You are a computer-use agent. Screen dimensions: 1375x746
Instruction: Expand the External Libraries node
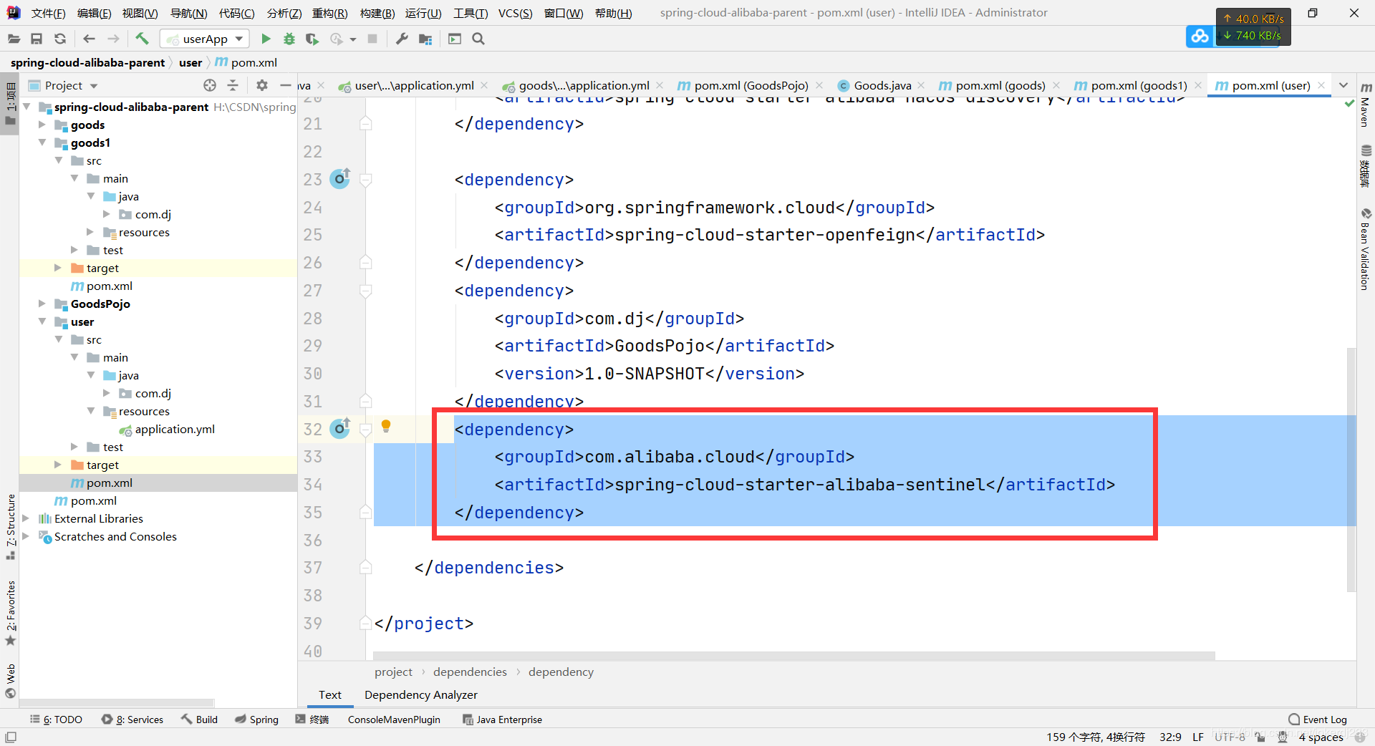[26, 518]
